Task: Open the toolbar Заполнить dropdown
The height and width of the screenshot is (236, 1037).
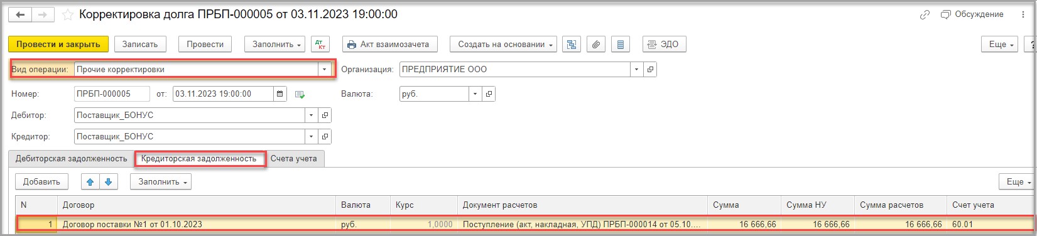Action: [275, 45]
